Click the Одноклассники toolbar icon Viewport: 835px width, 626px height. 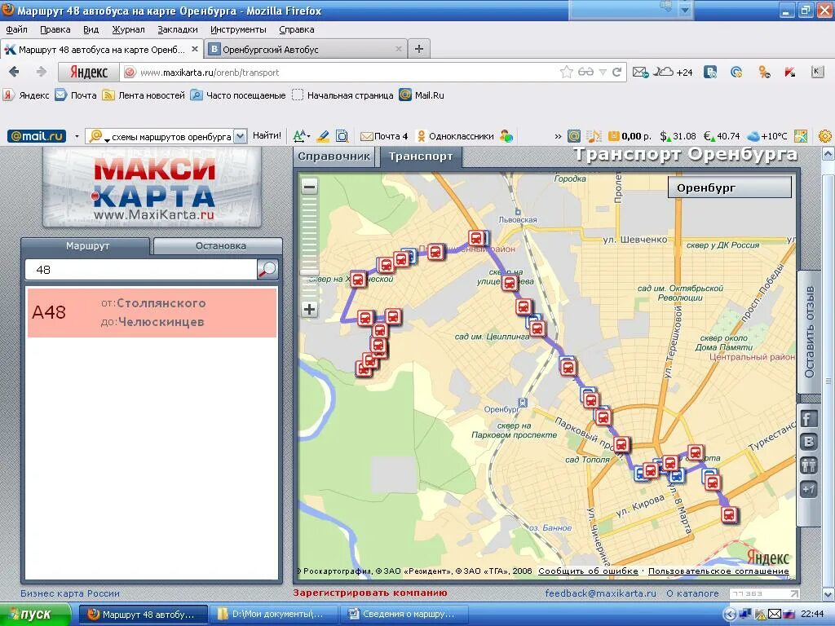pyautogui.click(x=456, y=136)
